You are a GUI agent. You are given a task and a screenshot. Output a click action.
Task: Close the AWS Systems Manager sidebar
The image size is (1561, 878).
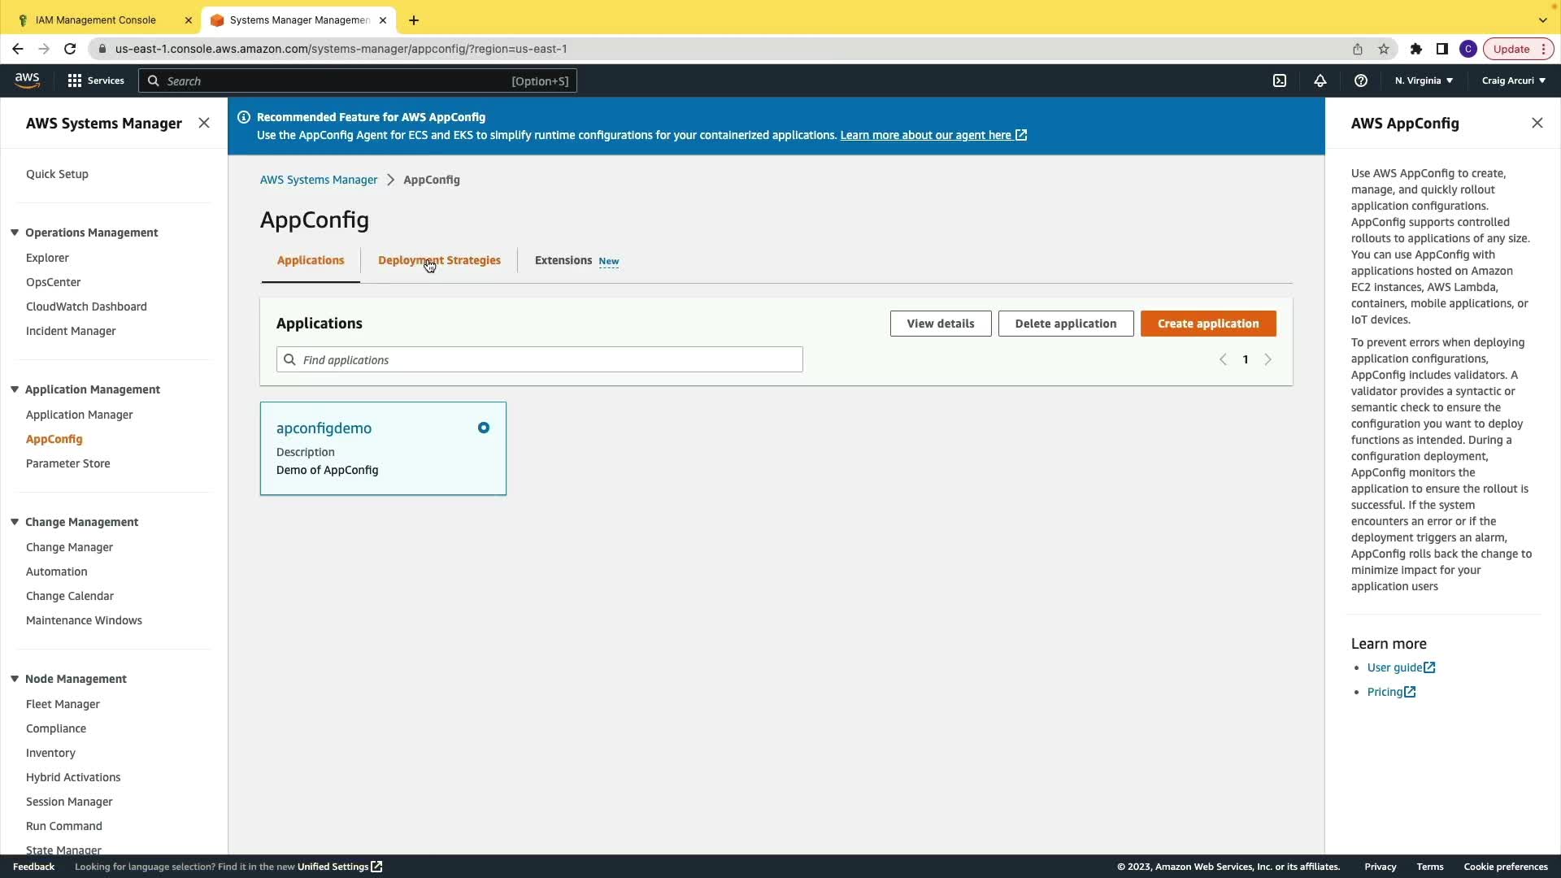click(204, 123)
